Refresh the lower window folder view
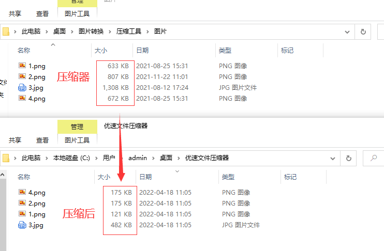 point(348,159)
